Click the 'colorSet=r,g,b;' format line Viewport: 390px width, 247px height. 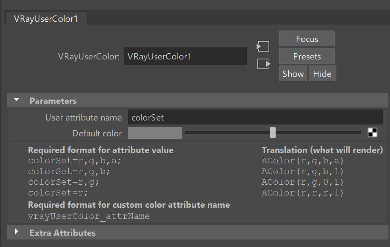(69, 172)
